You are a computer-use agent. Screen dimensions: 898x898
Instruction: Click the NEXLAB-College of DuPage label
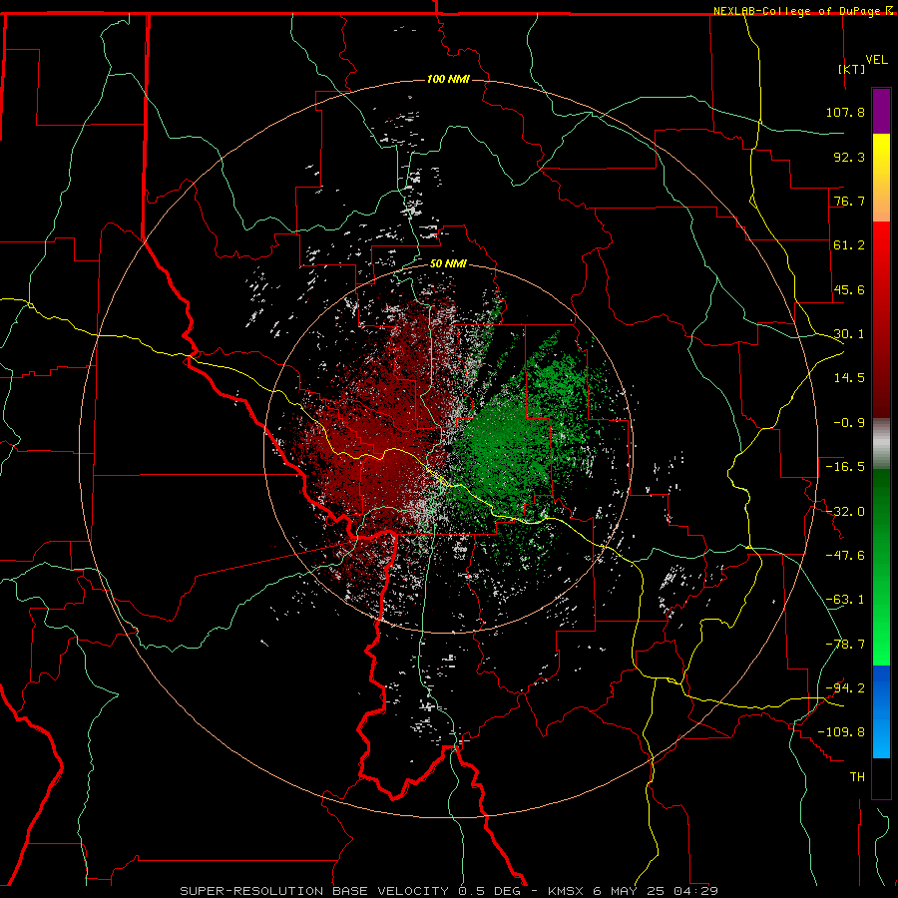tap(796, 11)
